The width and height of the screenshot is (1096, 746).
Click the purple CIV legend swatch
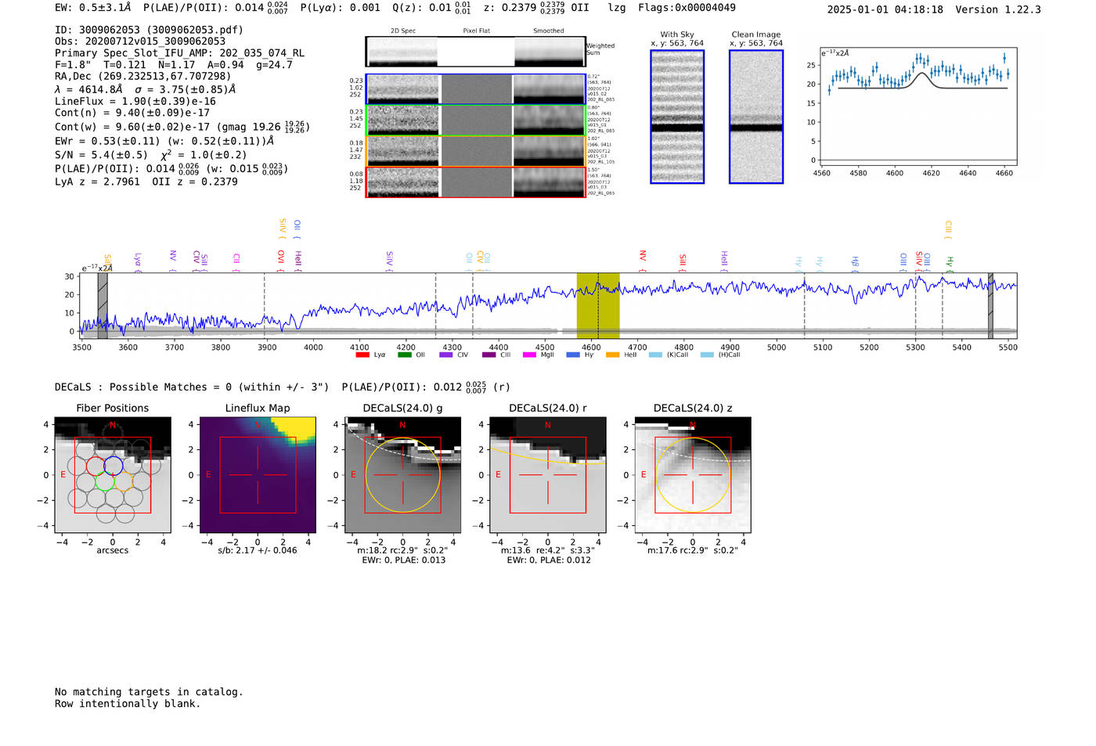[446, 355]
